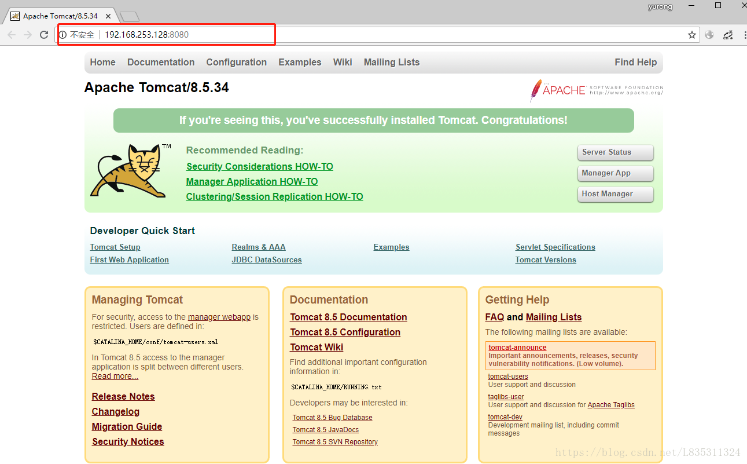Viewport: 747px width, 464px height.
Task: Bookmark page with the star icon
Action: 692,35
